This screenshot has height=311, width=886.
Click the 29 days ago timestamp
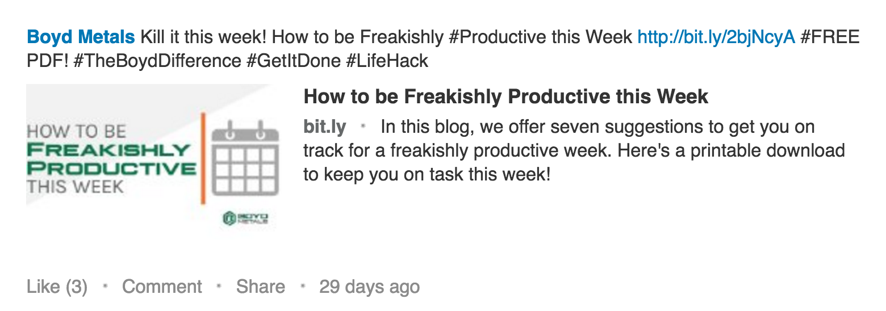tap(370, 287)
